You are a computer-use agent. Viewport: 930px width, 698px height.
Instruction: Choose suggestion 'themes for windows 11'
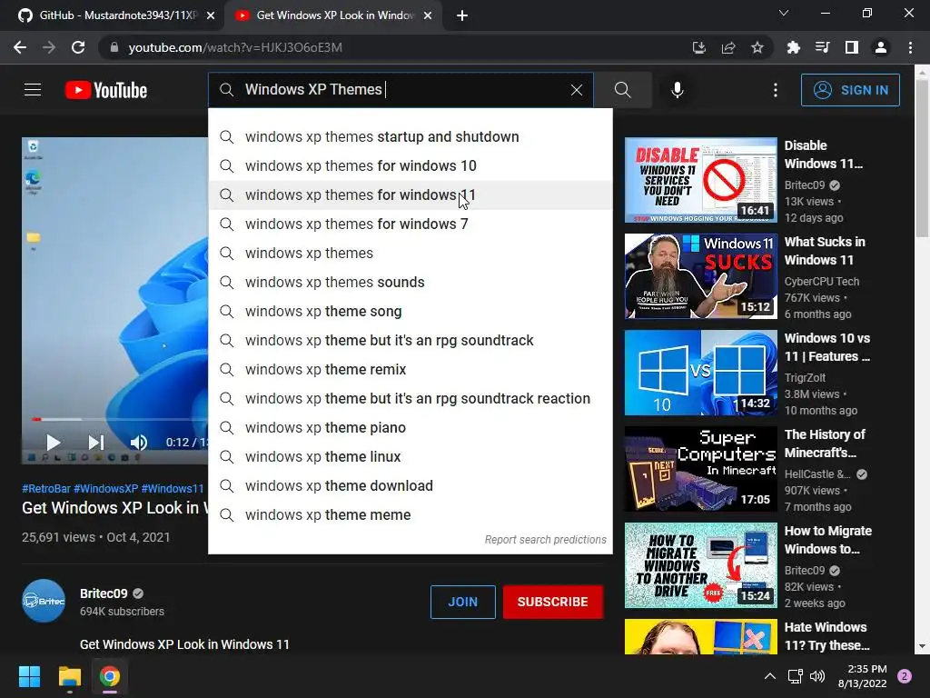click(410, 194)
